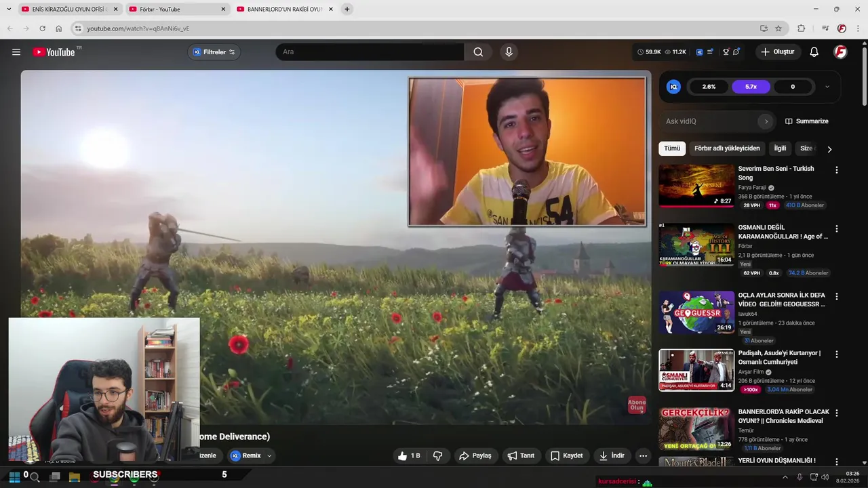Select the 2.6% vidIQ score pill
The image size is (868, 488).
click(709, 87)
